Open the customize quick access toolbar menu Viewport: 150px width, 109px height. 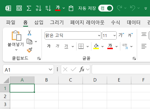pos(146,9)
